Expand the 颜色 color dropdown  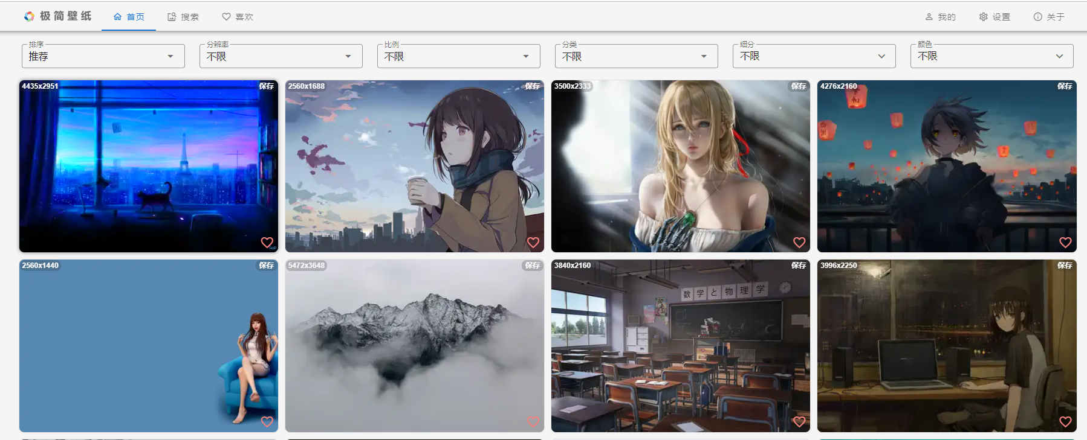992,56
